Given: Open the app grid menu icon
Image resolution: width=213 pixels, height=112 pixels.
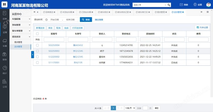Looking at the screenshot, I should tap(4, 4).
